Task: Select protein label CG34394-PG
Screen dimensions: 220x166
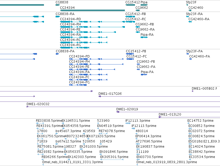Action: pos(79,82)
